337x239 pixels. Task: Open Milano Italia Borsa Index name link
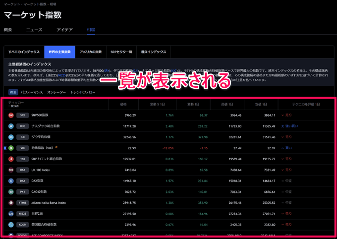pos(49,203)
